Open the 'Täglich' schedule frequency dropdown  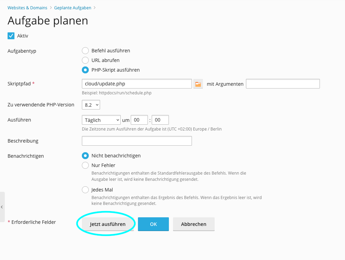101,120
